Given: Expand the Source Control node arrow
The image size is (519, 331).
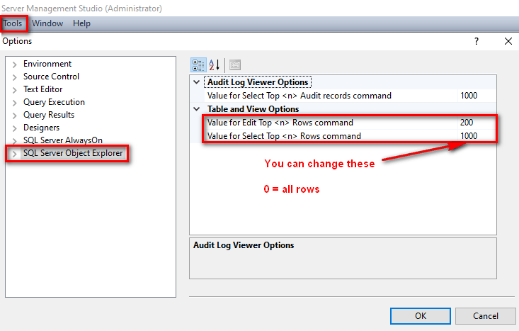Looking at the screenshot, I should (x=14, y=77).
